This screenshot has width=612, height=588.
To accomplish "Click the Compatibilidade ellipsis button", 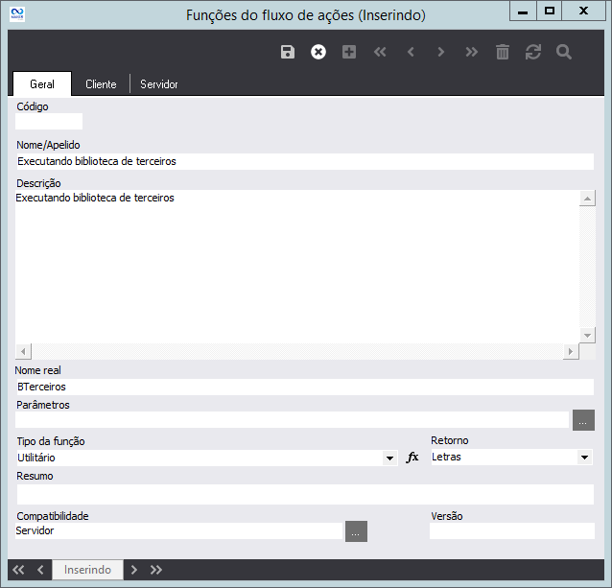I will coord(356,531).
